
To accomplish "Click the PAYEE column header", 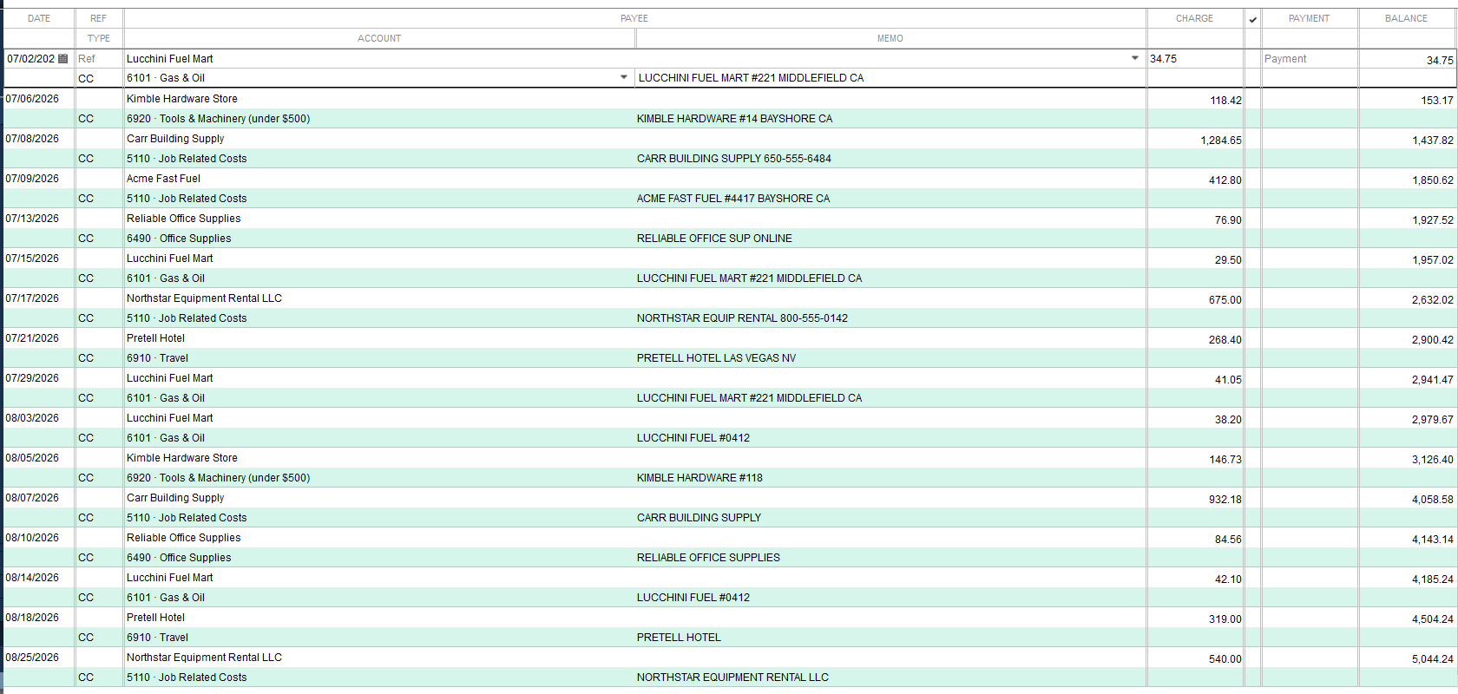I will click(634, 18).
